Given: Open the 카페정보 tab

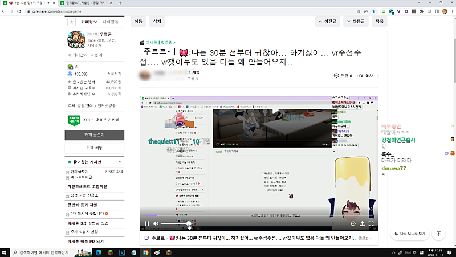Looking at the screenshot, I should (89, 22).
